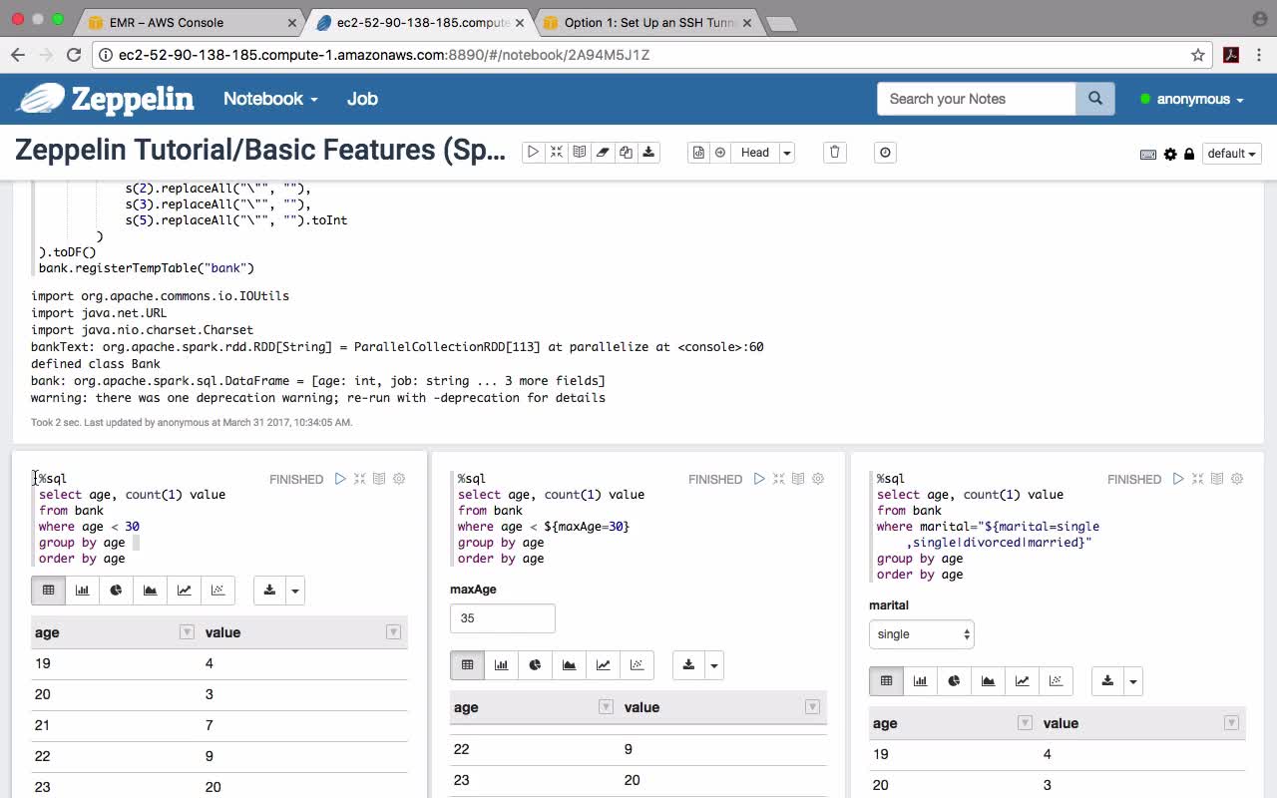The height and width of the screenshot is (798, 1277).
Task: Go to the Job page
Action: click(362, 99)
